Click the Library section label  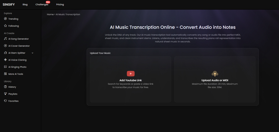[8, 81]
